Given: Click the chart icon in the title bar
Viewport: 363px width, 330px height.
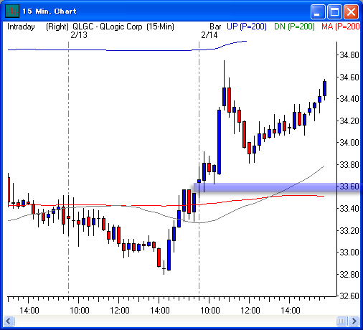Looking at the screenshot, I should pos(12,11).
